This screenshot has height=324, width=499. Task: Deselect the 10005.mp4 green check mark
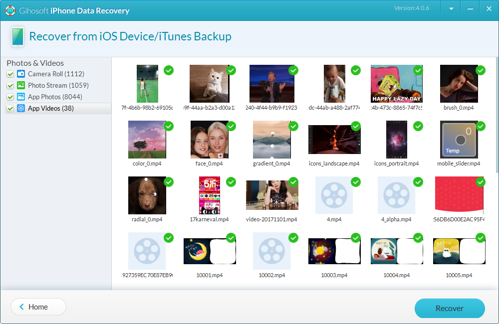click(480, 238)
